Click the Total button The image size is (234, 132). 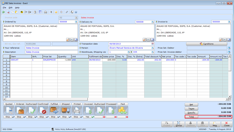pos(191,117)
